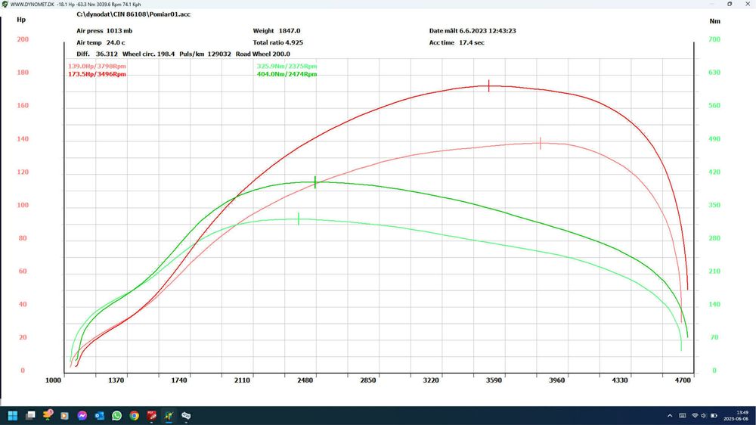Click the 350 Nm axis label
756x425 pixels.
[x=714, y=205]
